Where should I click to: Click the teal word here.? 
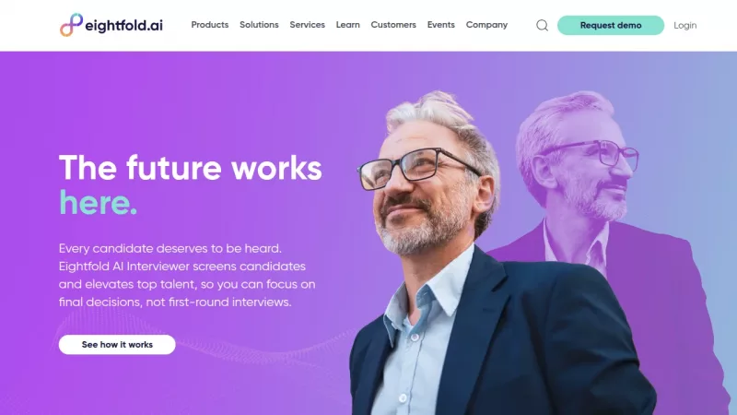98,203
